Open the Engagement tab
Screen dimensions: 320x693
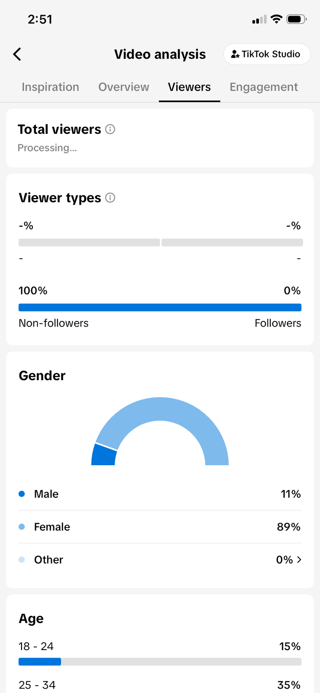pos(263,87)
